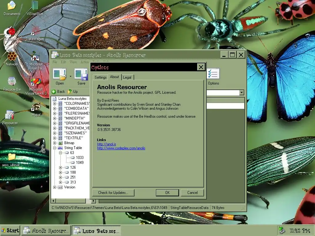The image size is (315, 236).
Task: Follow the http://anol.is link
Action: tap(106, 144)
